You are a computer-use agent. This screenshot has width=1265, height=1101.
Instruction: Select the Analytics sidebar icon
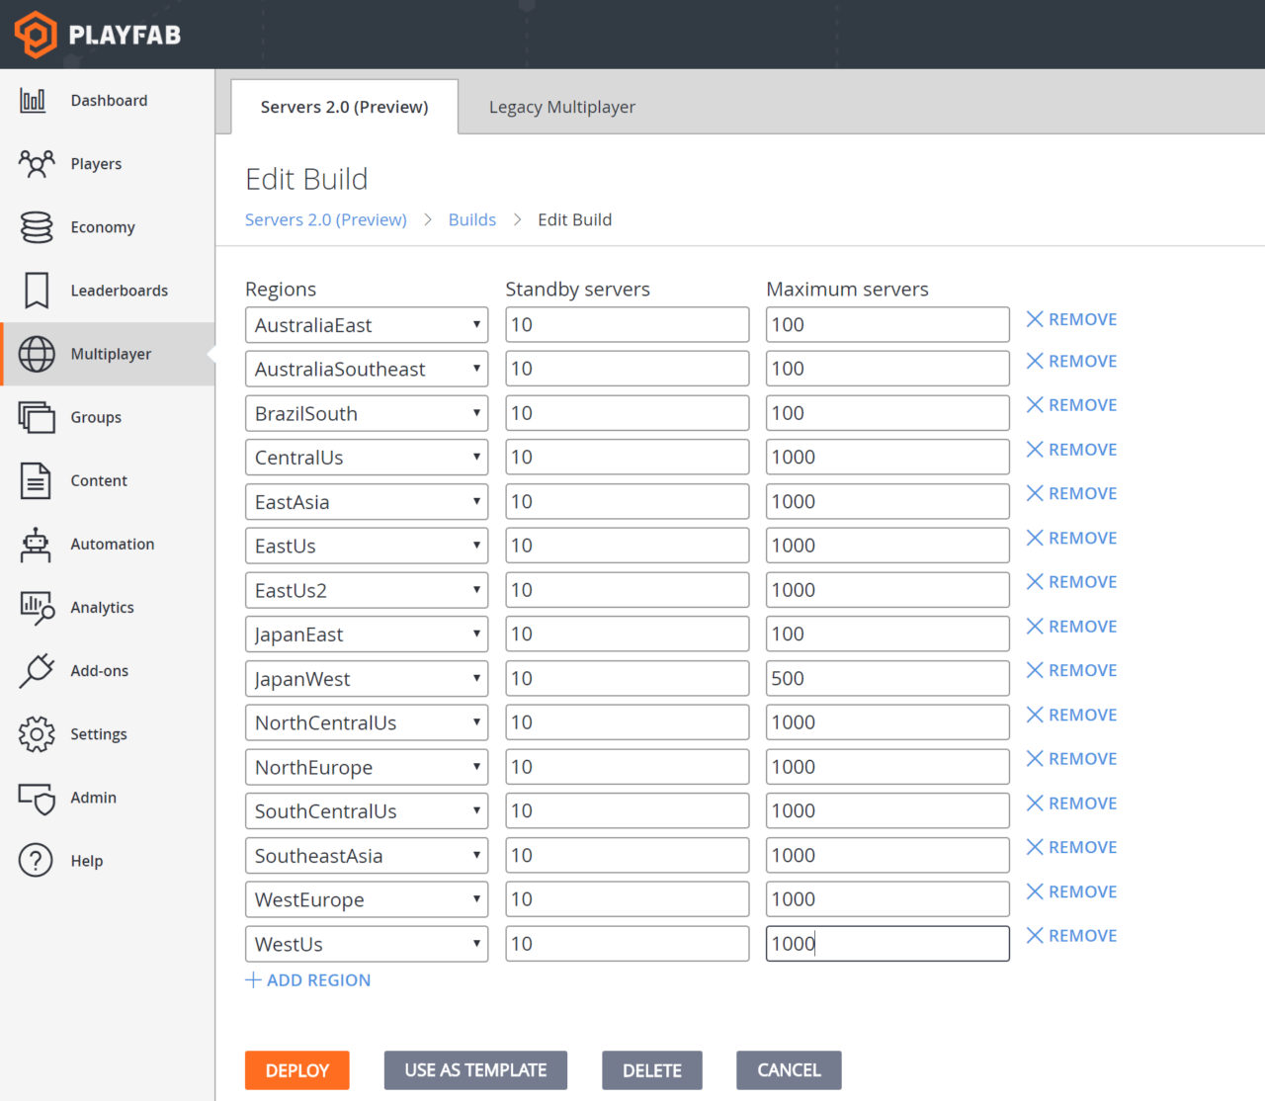click(102, 607)
